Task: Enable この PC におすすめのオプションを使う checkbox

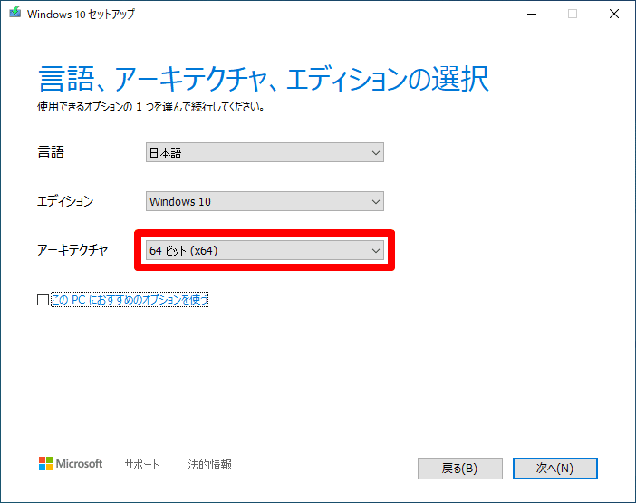Action: tap(43, 300)
